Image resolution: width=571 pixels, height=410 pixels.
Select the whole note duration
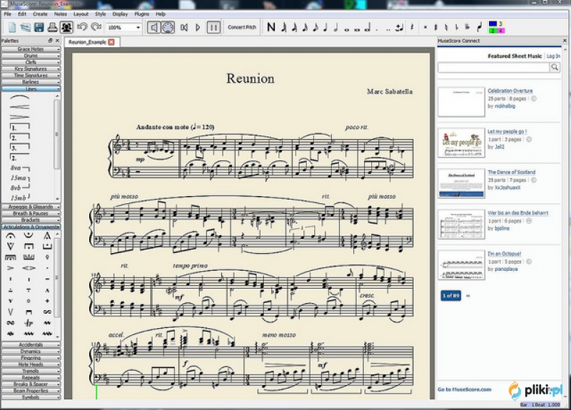point(346,29)
